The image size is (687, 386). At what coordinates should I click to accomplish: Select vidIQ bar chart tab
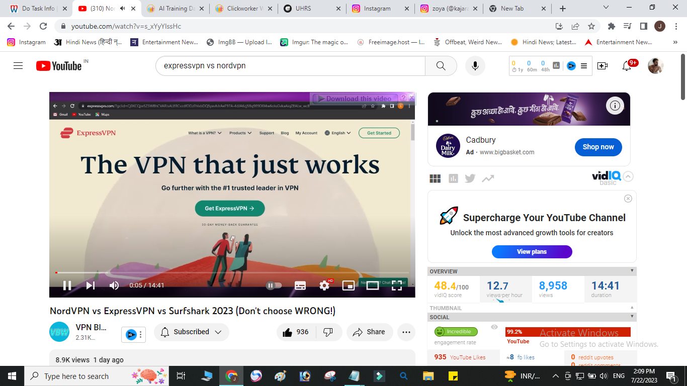453,178
